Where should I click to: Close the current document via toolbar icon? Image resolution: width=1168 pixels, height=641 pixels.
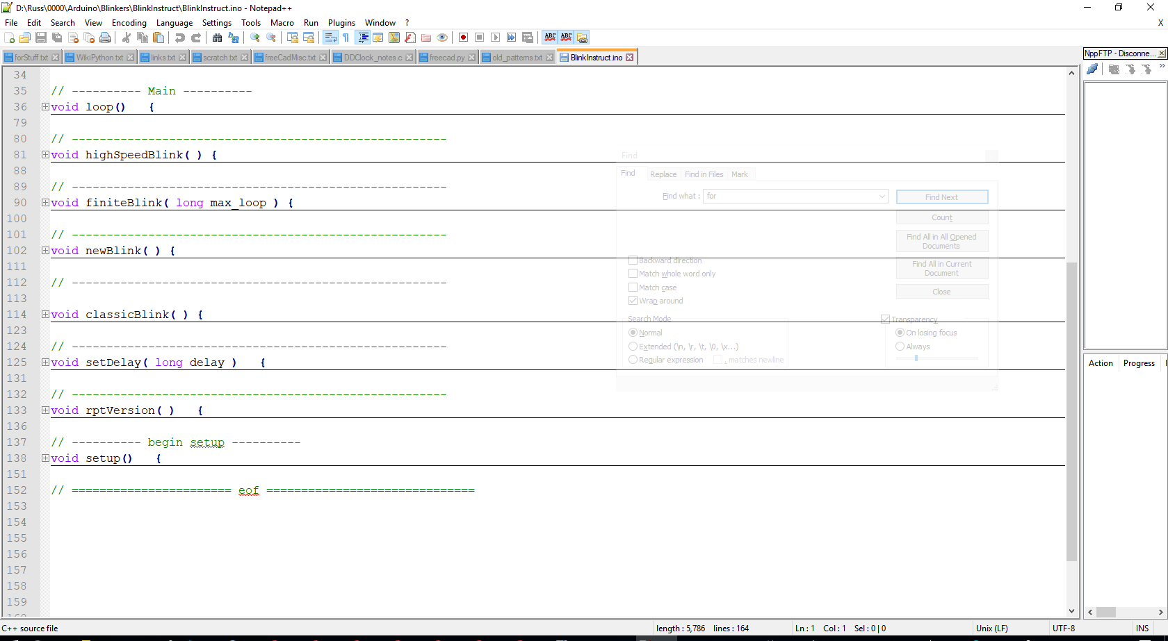pos(73,38)
